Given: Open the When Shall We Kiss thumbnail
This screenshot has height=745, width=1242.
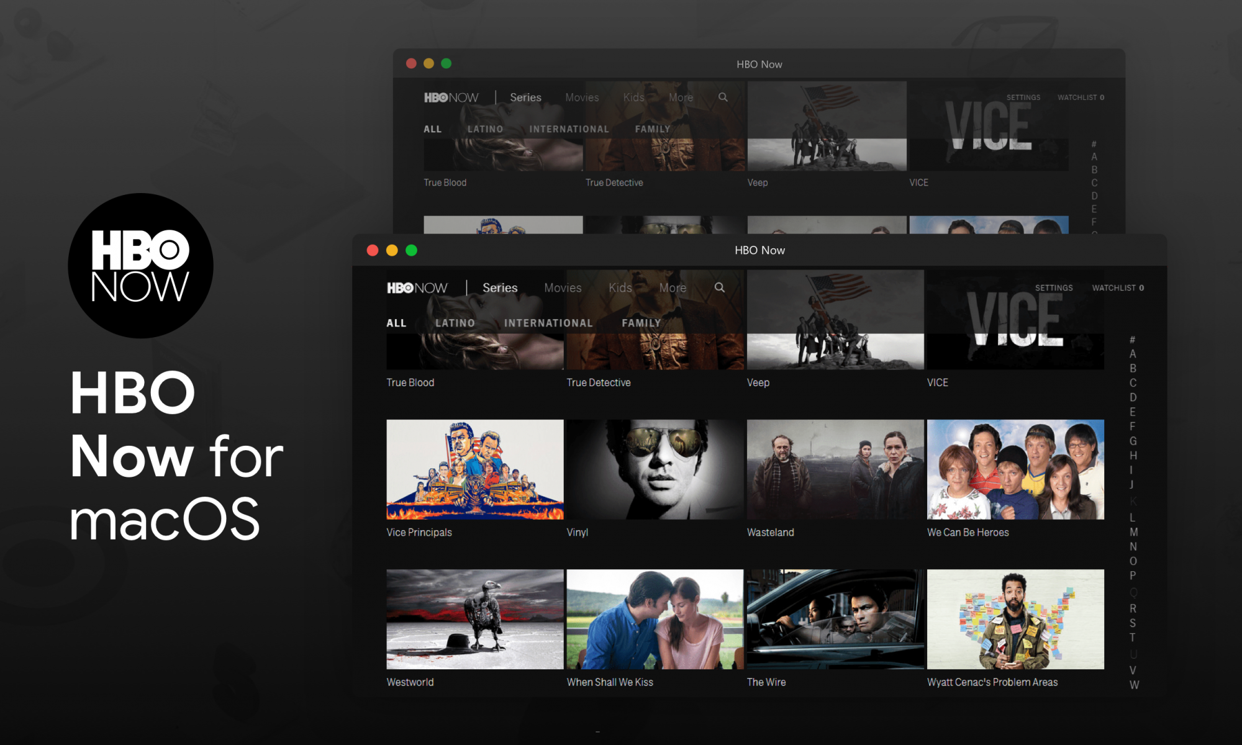Looking at the screenshot, I should pyautogui.click(x=655, y=619).
